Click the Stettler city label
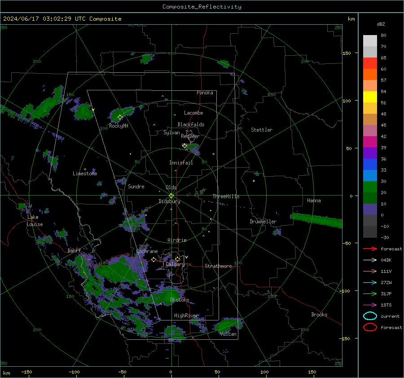 [262, 130]
